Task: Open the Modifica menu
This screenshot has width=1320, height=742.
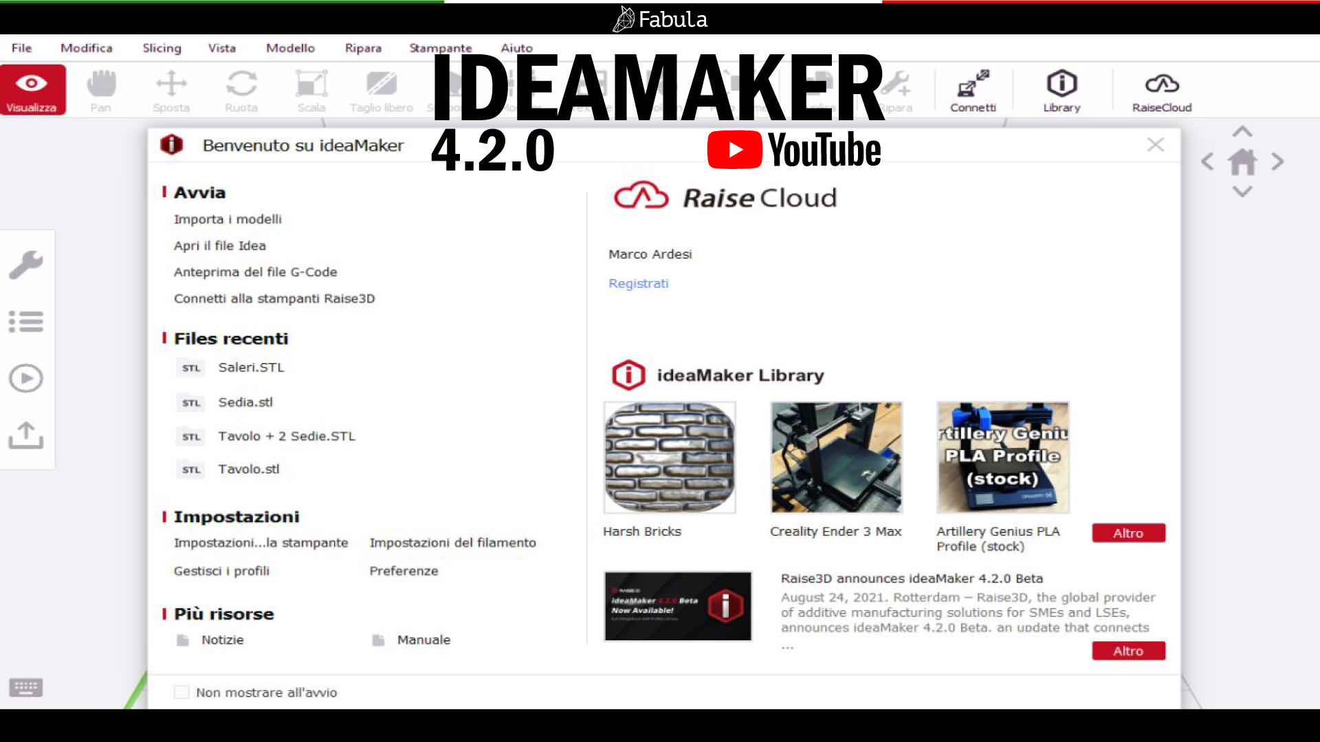Action: click(87, 48)
